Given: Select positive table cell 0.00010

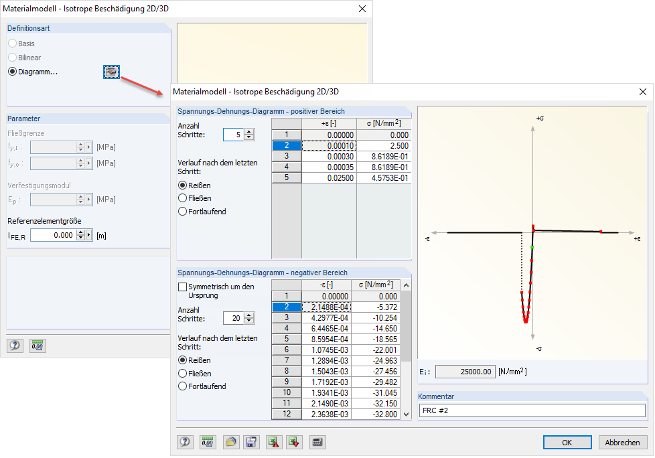Looking at the screenshot, I should (x=329, y=146).
